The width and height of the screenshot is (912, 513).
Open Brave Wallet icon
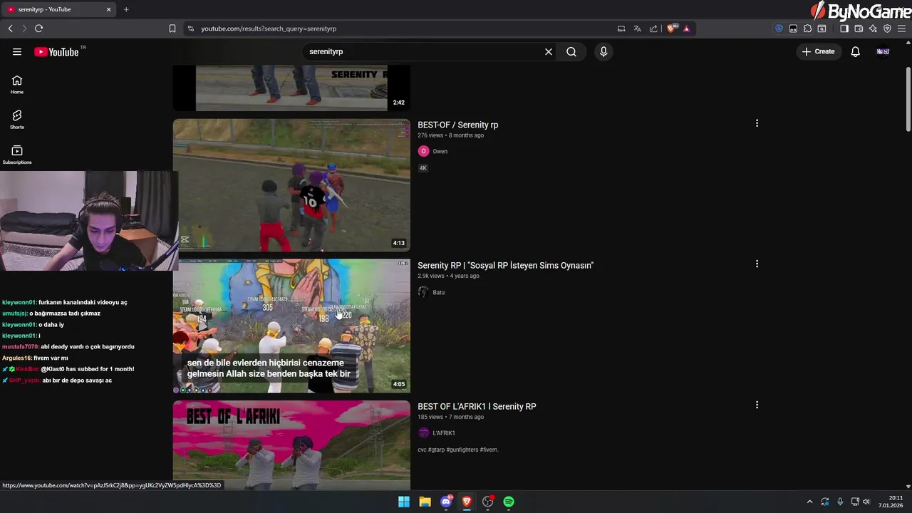coord(859,28)
